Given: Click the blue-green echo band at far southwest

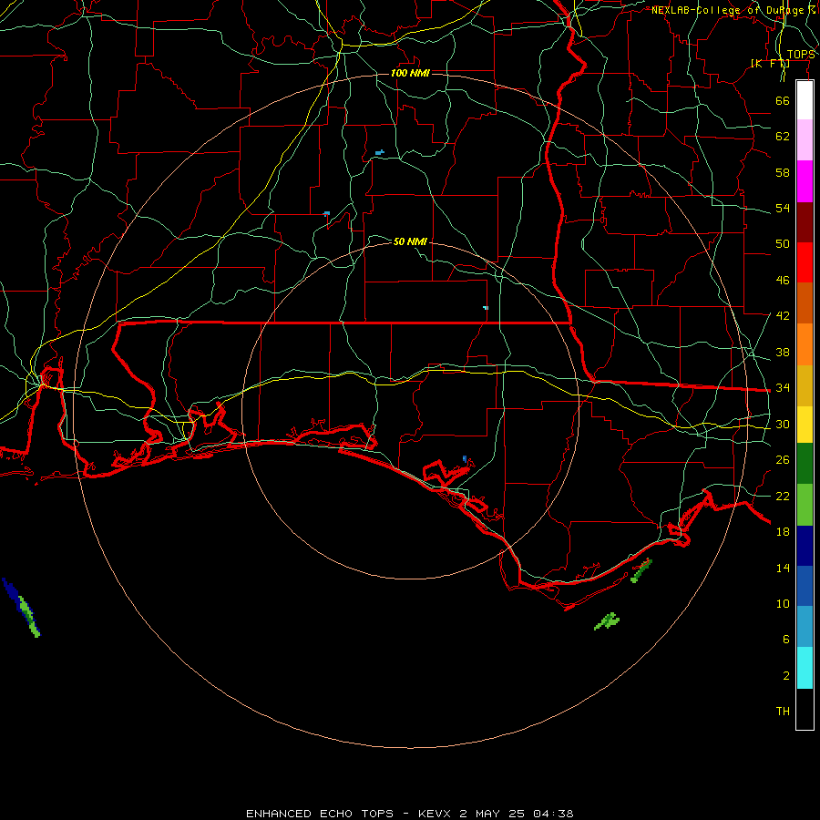Looking at the screenshot, I should coord(22,608).
